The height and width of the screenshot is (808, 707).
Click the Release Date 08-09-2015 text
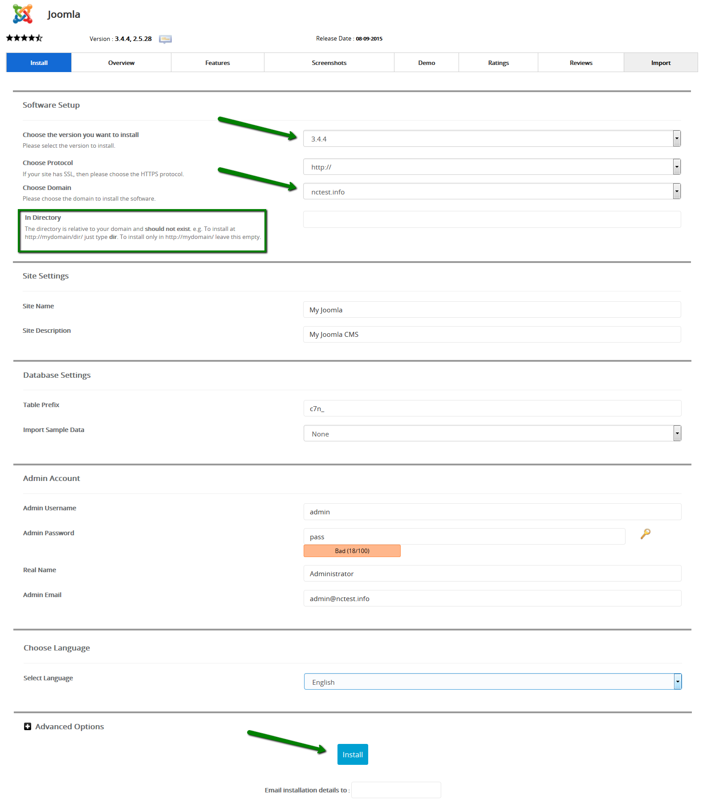pos(349,39)
